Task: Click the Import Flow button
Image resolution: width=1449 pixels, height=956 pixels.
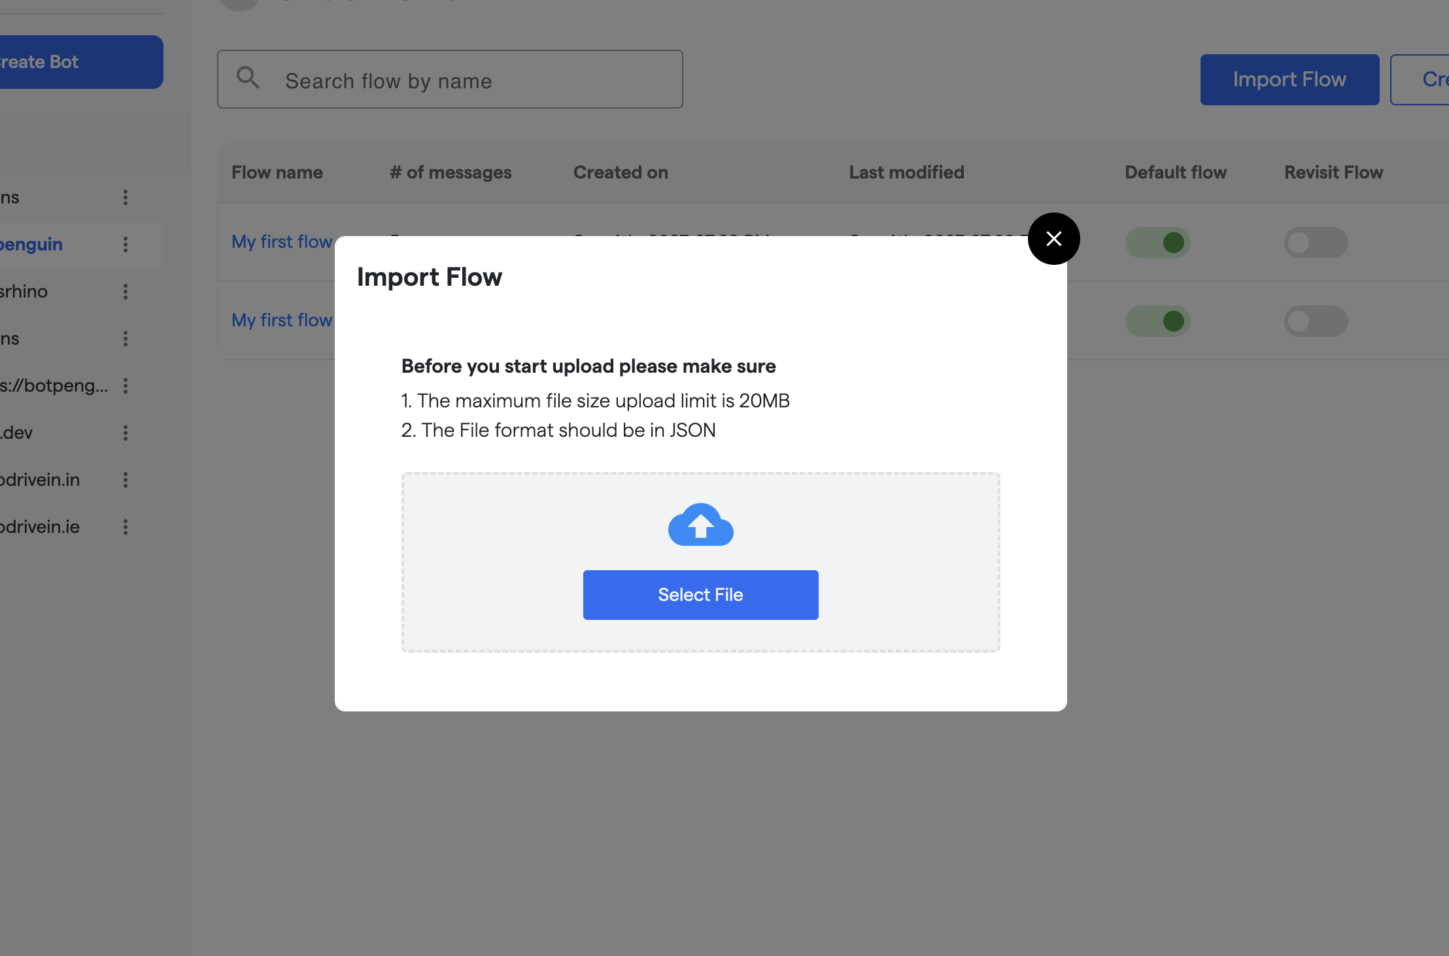Action: (x=1289, y=80)
